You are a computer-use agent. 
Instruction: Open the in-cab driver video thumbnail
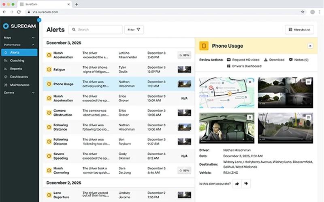point(227,128)
